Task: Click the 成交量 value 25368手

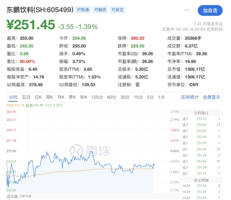Action: click(x=193, y=38)
